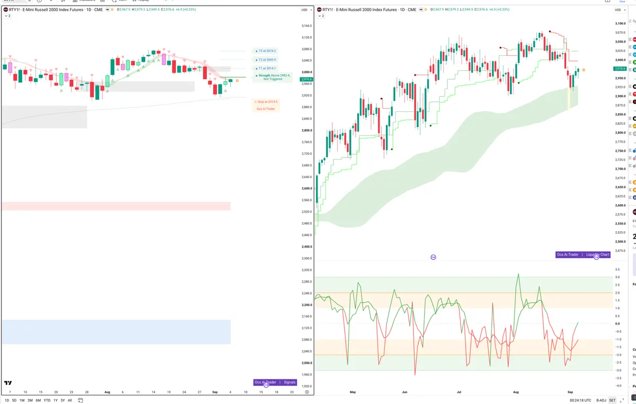Click Sep label on left time axis
The height and width of the screenshot is (404, 636).
click(215, 392)
